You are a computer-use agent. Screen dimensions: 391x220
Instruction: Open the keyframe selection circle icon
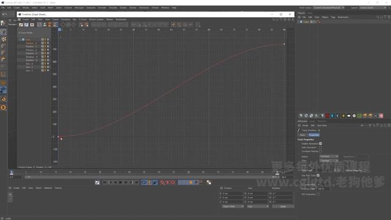point(173,183)
